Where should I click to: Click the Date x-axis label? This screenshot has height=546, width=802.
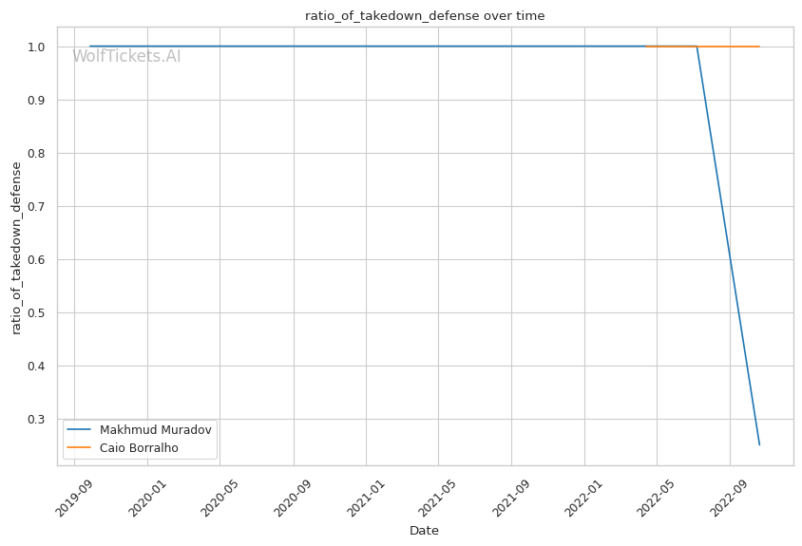[x=424, y=530]
